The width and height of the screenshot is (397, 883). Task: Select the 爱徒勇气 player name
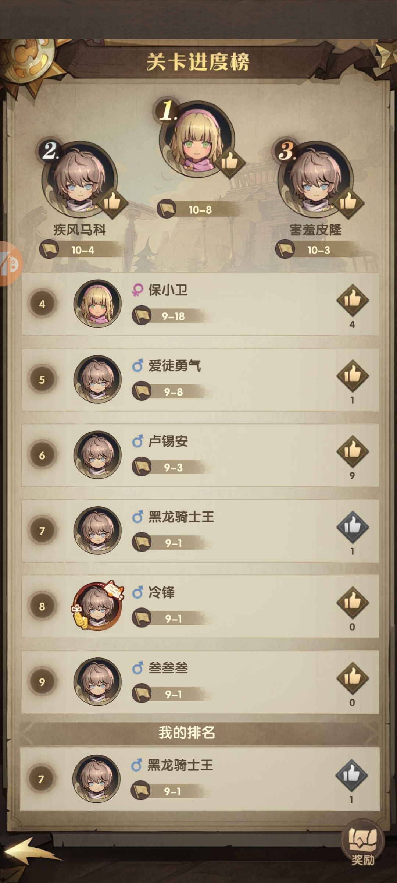tap(175, 366)
